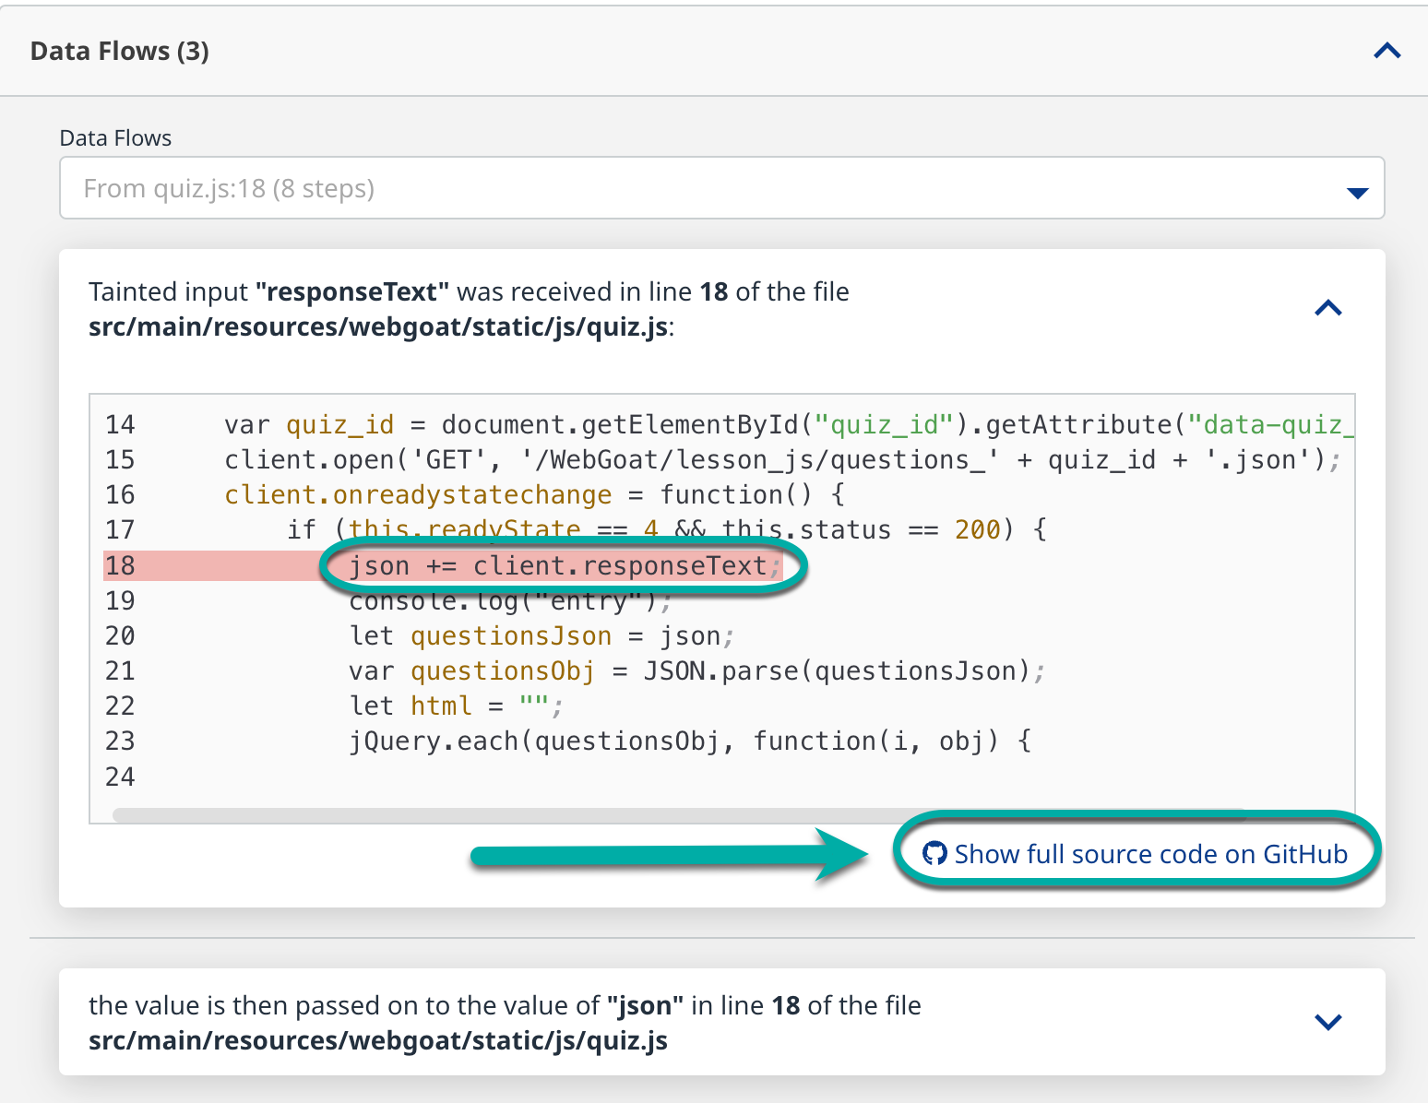Collapse the Tainted input 'responseText' step
The width and height of the screenshot is (1428, 1103).
[1327, 309]
